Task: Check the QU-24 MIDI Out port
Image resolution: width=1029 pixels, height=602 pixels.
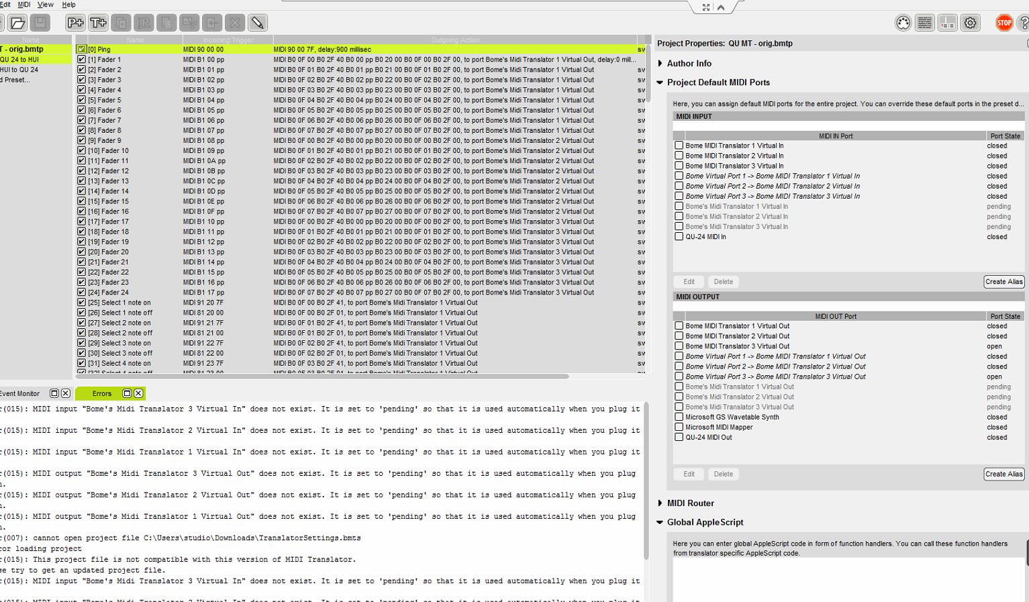Action: click(x=679, y=437)
